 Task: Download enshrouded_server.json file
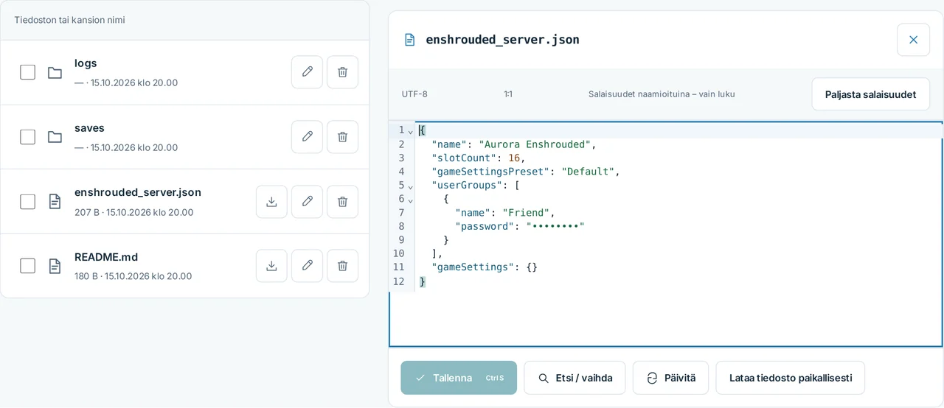coord(271,202)
